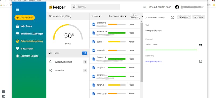Select the Alle filter
Image resolution: width=216 pixels, height=98 pixels.
(x=68, y=53)
